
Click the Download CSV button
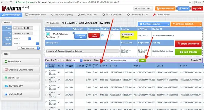pyautogui.click(x=21, y=86)
